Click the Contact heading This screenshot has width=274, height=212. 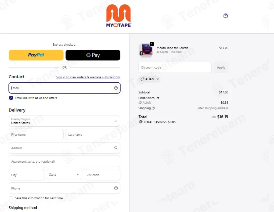(x=16, y=77)
